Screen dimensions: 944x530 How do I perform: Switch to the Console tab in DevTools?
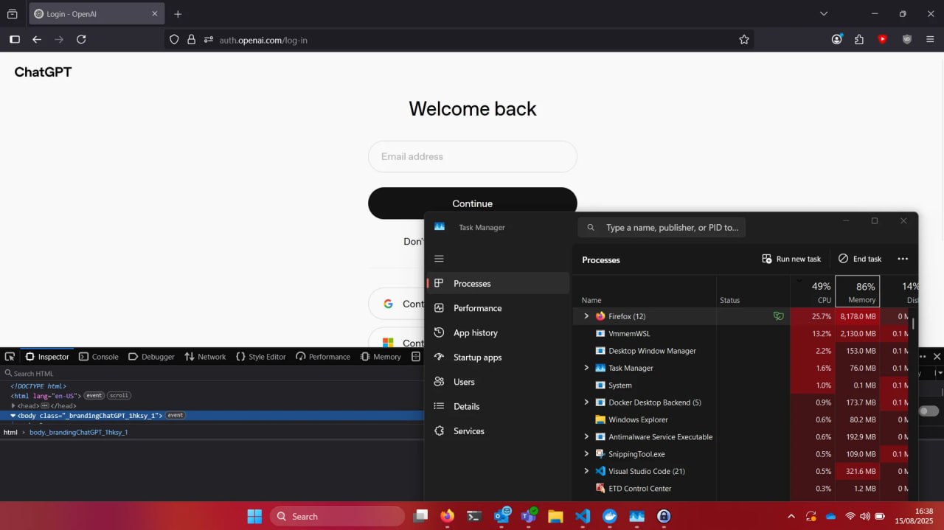click(x=99, y=356)
